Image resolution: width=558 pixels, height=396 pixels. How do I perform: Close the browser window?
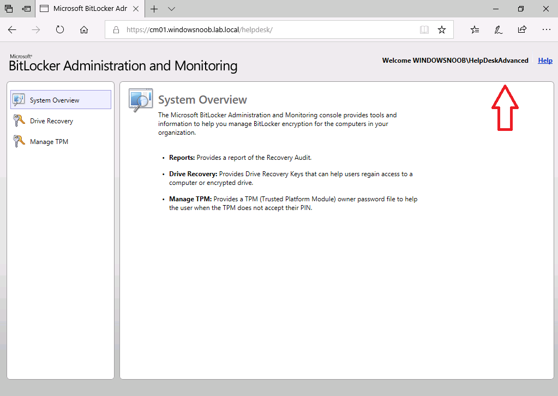pos(546,9)
